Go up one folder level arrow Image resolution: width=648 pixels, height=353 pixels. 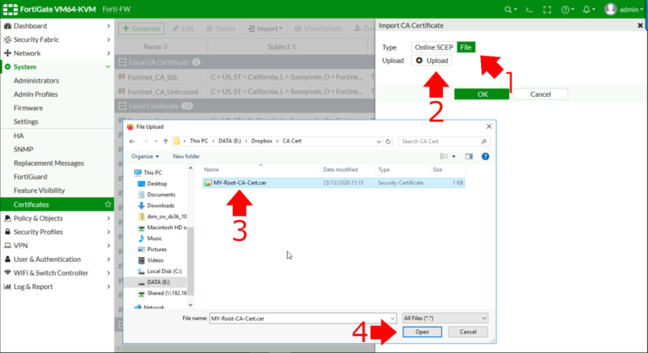tap(165, 142)
